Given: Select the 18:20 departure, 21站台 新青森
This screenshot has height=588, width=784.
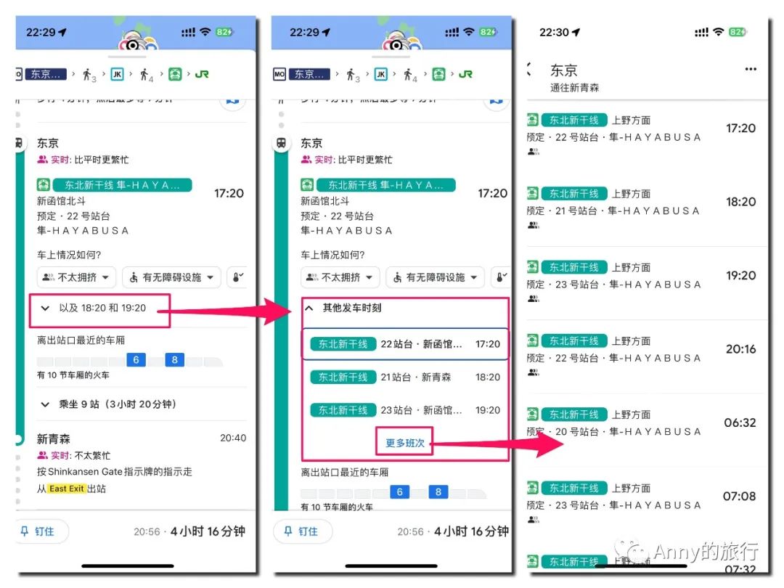Looking at the screenshot, I should [x=405, y=377].
